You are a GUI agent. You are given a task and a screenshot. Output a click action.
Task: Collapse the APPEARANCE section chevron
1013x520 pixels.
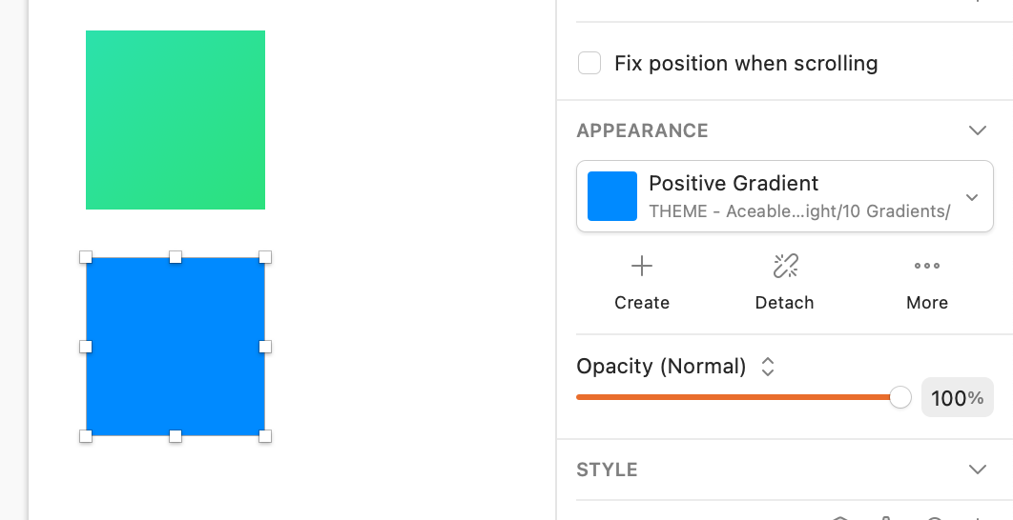click(x=977, y=130)
